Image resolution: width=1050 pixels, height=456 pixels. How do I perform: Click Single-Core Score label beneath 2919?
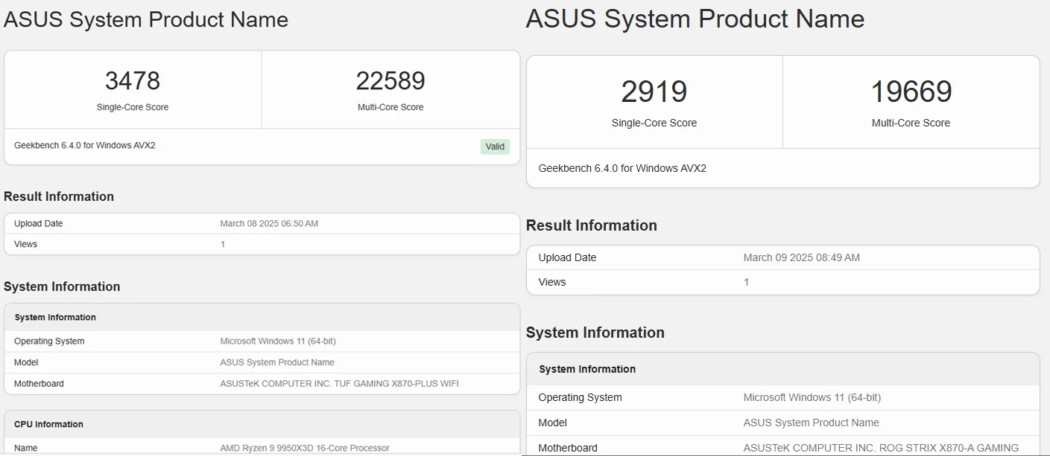(x=654, y=123)
